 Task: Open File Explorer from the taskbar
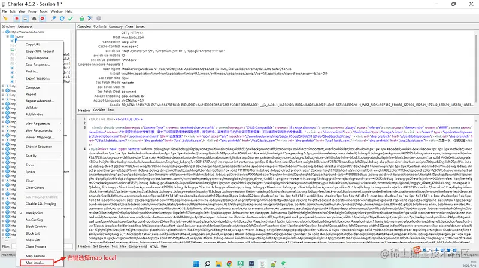(x=219, y=264)
